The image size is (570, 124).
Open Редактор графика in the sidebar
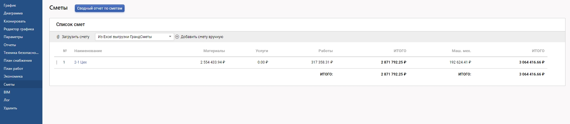tap(19, 29)
